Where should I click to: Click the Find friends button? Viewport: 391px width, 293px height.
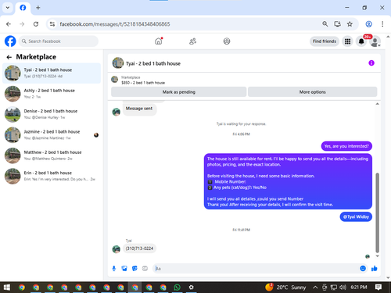[x=325, y=41]
